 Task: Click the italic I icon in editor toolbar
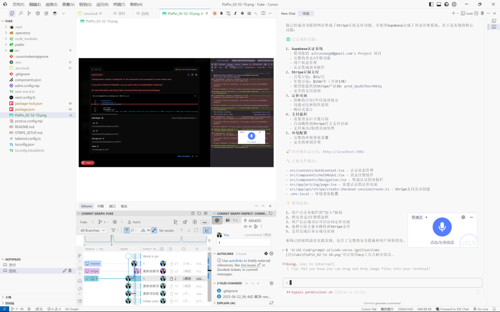[235, 13]
